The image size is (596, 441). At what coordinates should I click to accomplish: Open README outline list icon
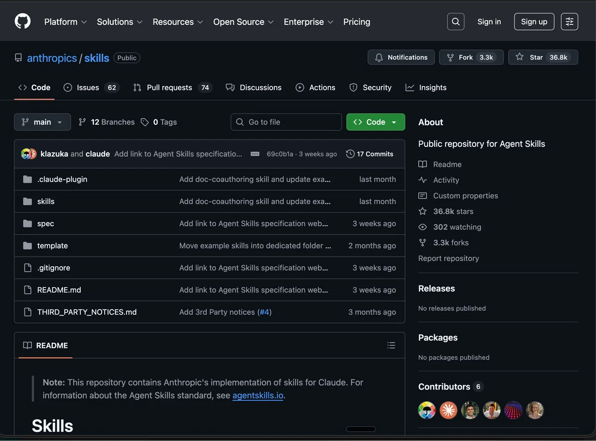point(391,345)
